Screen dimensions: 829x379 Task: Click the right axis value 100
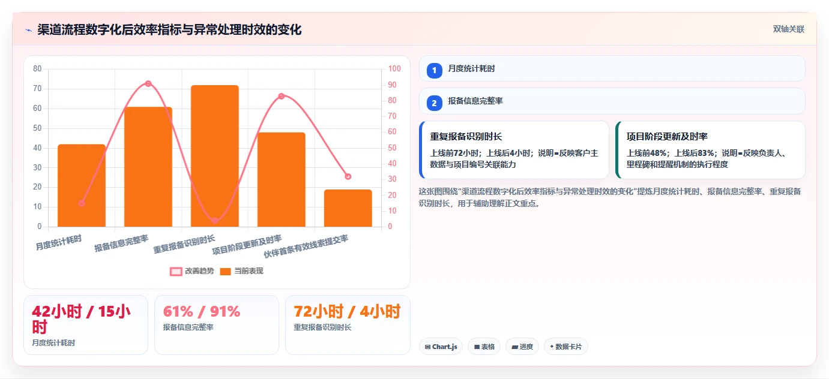pyautogui.click(x=394, y=69)
